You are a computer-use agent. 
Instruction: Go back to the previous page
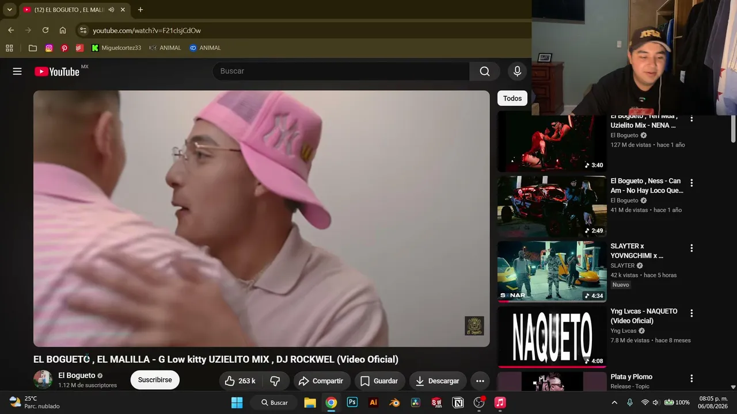click(11, 30)
